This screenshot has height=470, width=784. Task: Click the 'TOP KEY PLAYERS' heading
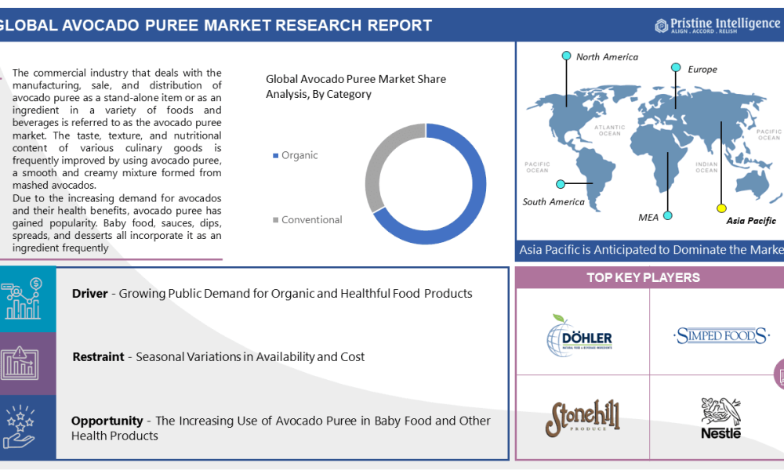pos(643,278)
